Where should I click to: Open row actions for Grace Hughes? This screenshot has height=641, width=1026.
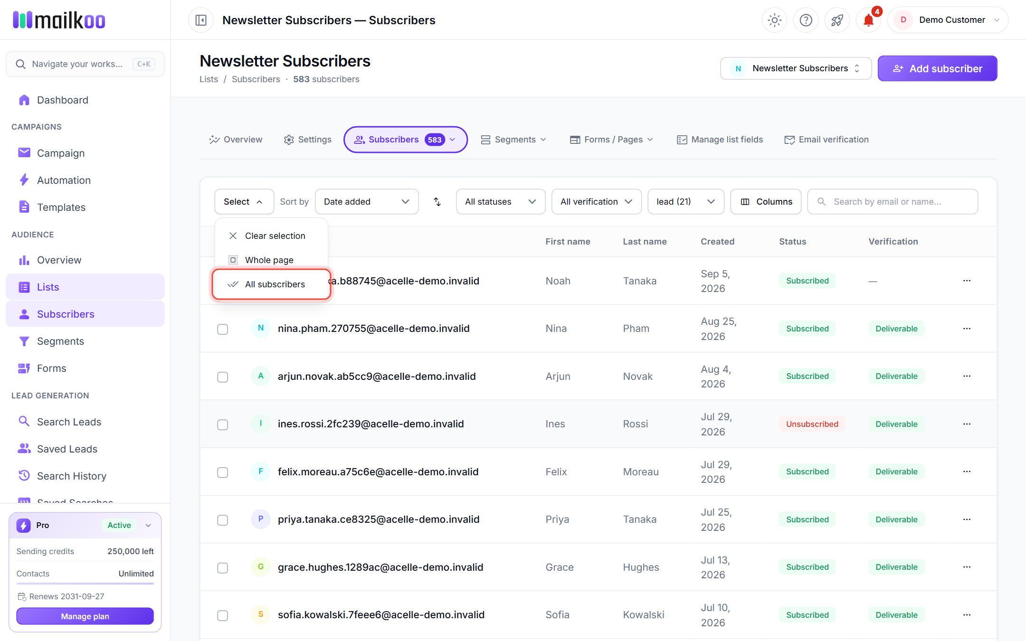[x=967, y=567]
